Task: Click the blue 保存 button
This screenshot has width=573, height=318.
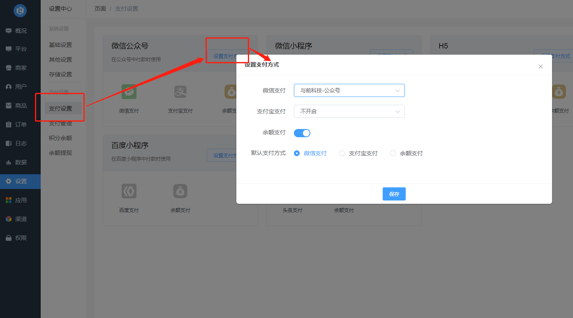Action: click(x=394, y=194)
